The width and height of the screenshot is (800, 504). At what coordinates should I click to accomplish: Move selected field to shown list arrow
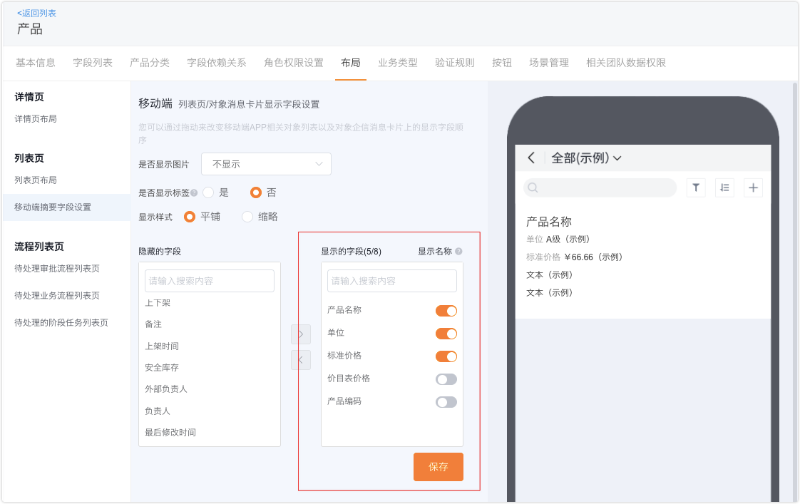pos(301,334)
